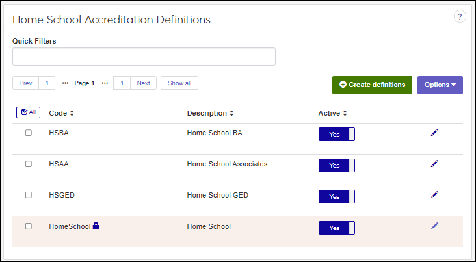Turn off Active for HomeSchool row

(x=336, y=228)
